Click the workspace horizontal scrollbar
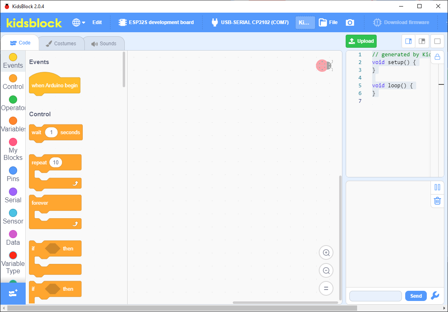Viewport: 448px width, 312px height. 285,303
